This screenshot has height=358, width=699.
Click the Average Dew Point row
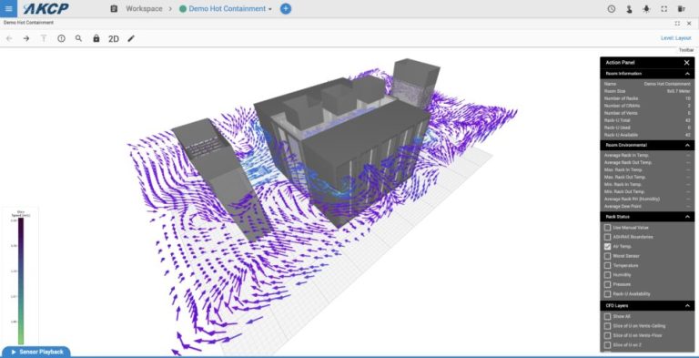647,207
